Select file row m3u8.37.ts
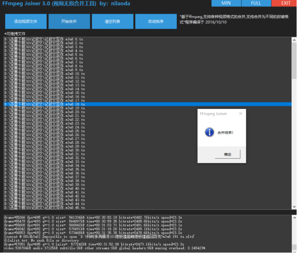Image resolution: width=297 pixels, height=253 pixels. (148, 177)
